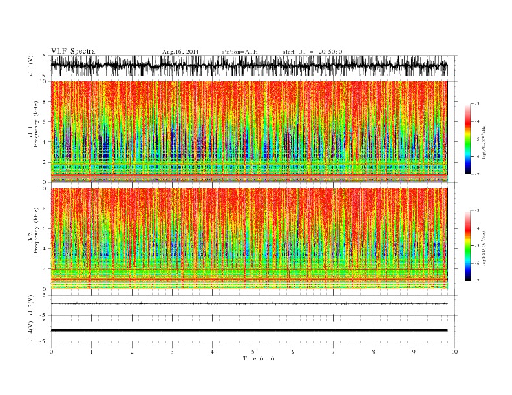This screenshot has height=395, width=512.
Task: Click time axis tick label "4"
Action: coord(212,352)
